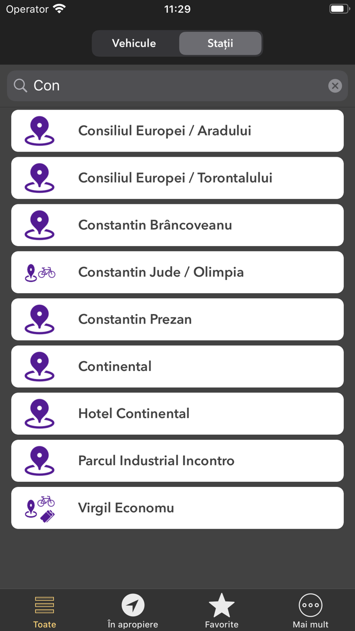Select the Toate list icon in bottom bar
Viewport: 355px width, 631px height.
click(x=44, y=605)
